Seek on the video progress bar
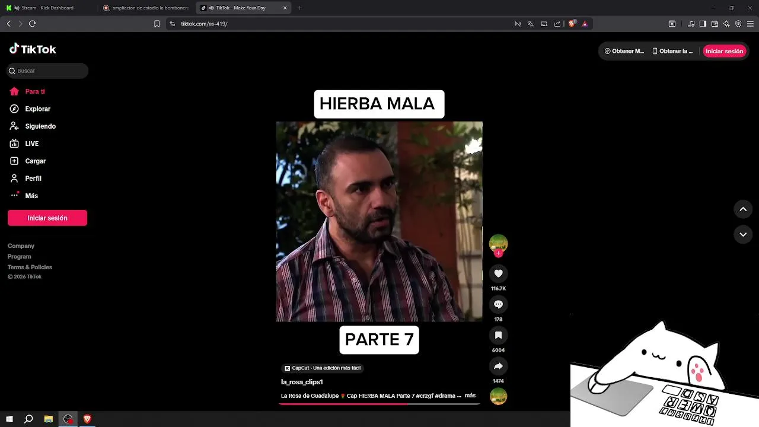The height and width of the screenshot is (427, 759). (x=379, y=404)
